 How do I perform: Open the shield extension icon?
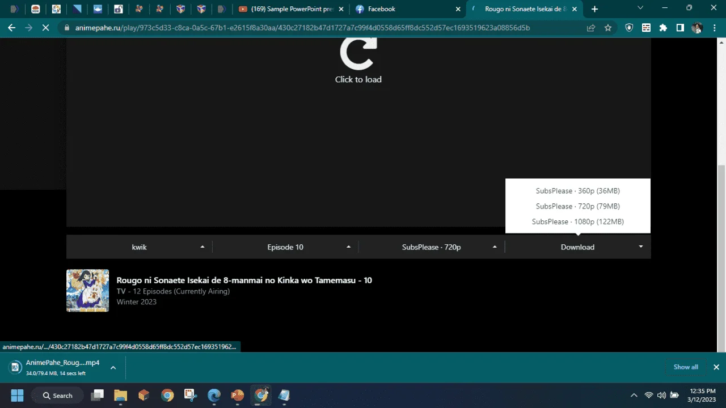click(x=629, y=27)
